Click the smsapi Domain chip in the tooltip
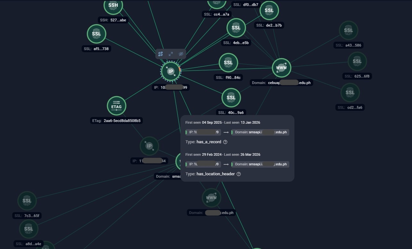 tap(260, 132)
